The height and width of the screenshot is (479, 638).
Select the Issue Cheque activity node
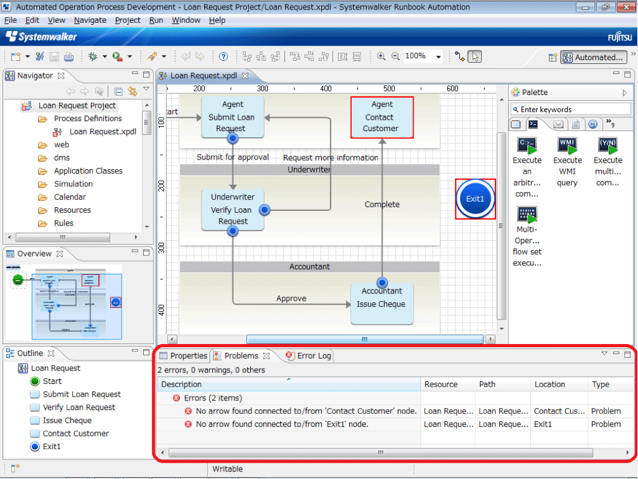(x=381, y=303)
